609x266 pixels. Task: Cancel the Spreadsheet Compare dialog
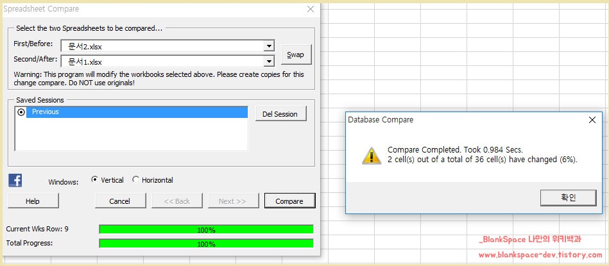coord(121,201)
